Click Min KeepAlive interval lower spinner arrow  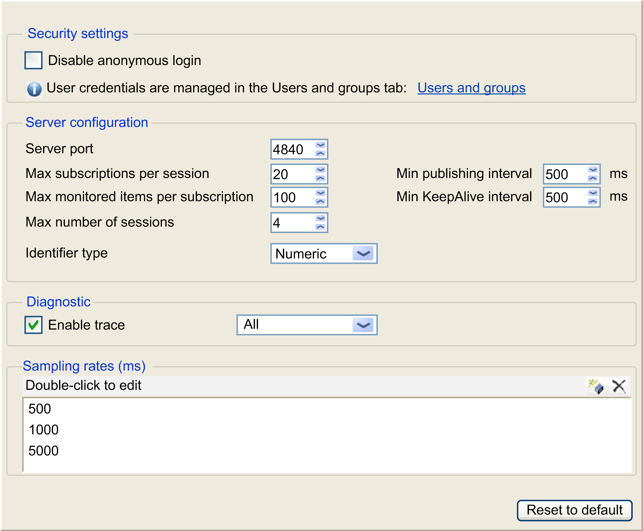(593, 202)
